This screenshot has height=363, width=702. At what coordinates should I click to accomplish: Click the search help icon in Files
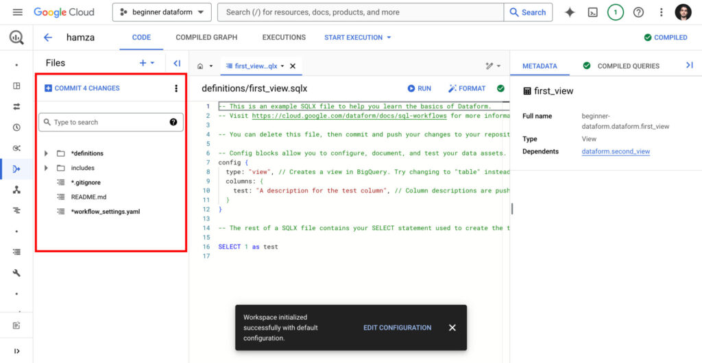tap(173, 123)
